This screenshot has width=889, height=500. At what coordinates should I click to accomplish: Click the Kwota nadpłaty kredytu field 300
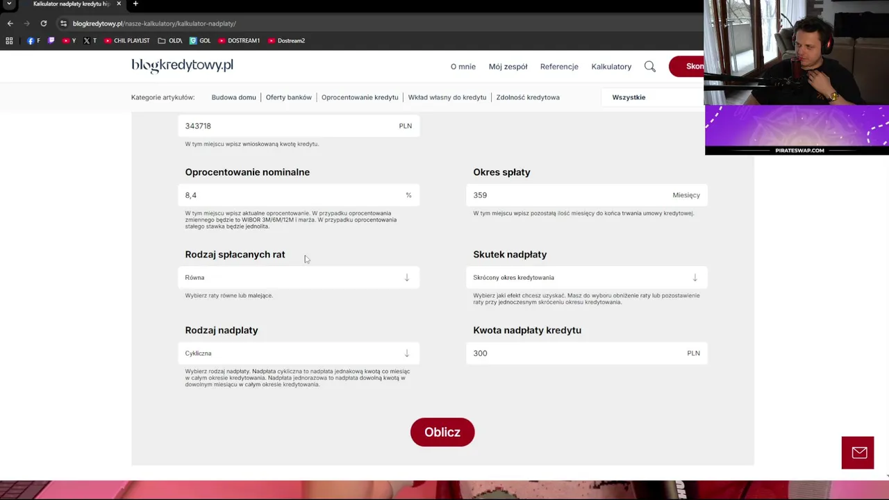587,353
